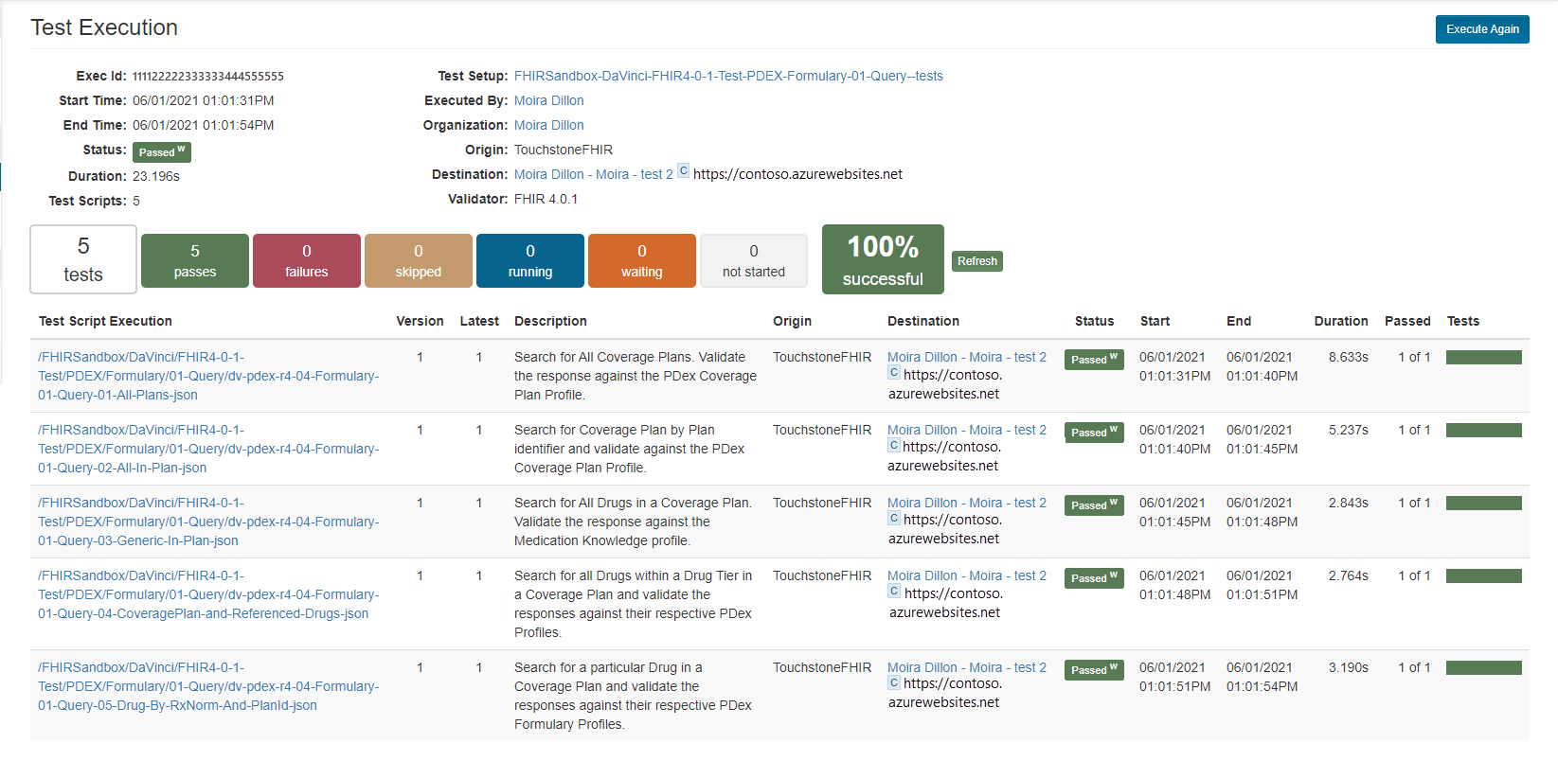Image resolution: width=1558 pixels, height=761 pixels.
Task: Click the copy icon in the CoveragePlan-and-Referenced-Drugs row destination
Action: [894, 592]
